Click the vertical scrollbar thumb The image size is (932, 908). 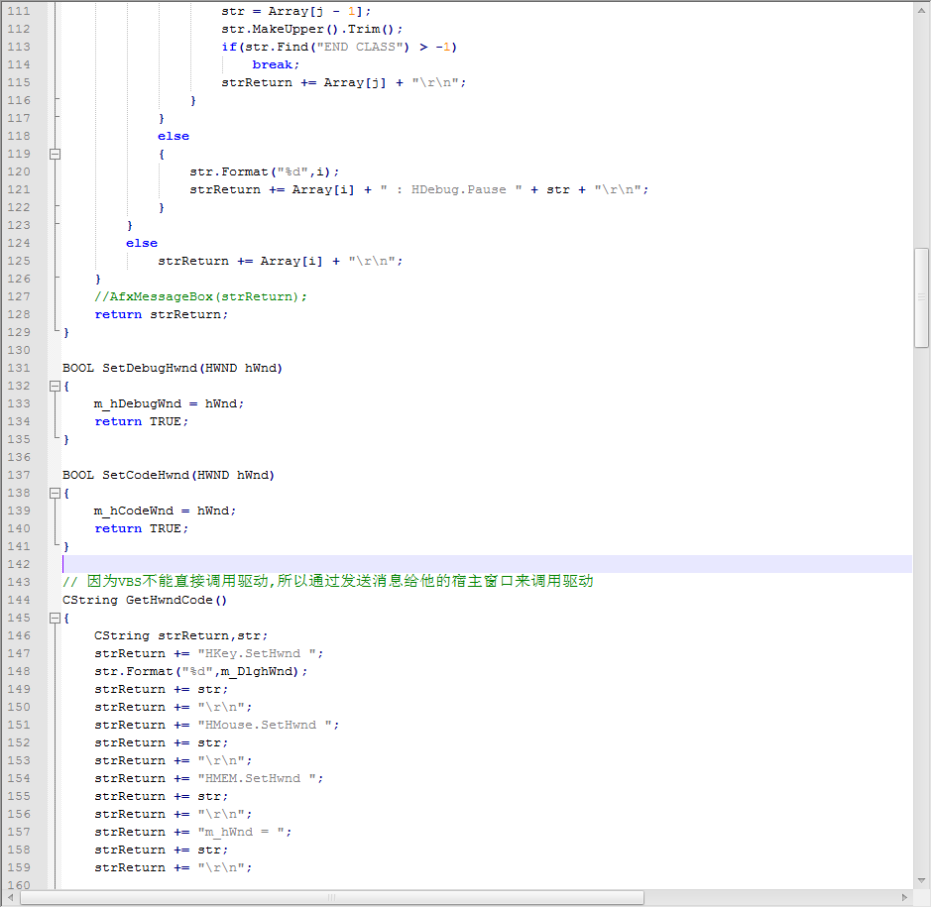[x=921, y=297]
